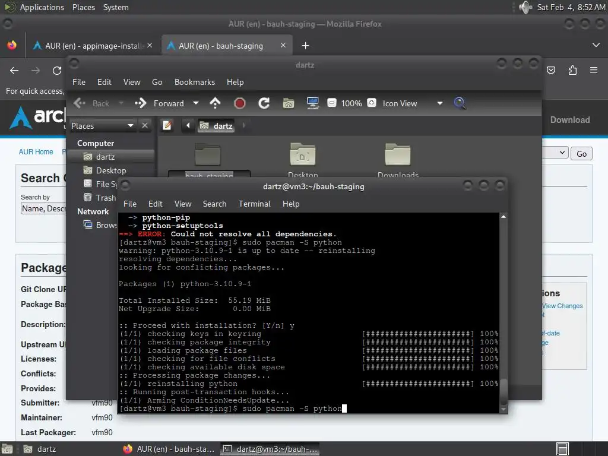Open the terminal File menu

(x=130, y=204)
